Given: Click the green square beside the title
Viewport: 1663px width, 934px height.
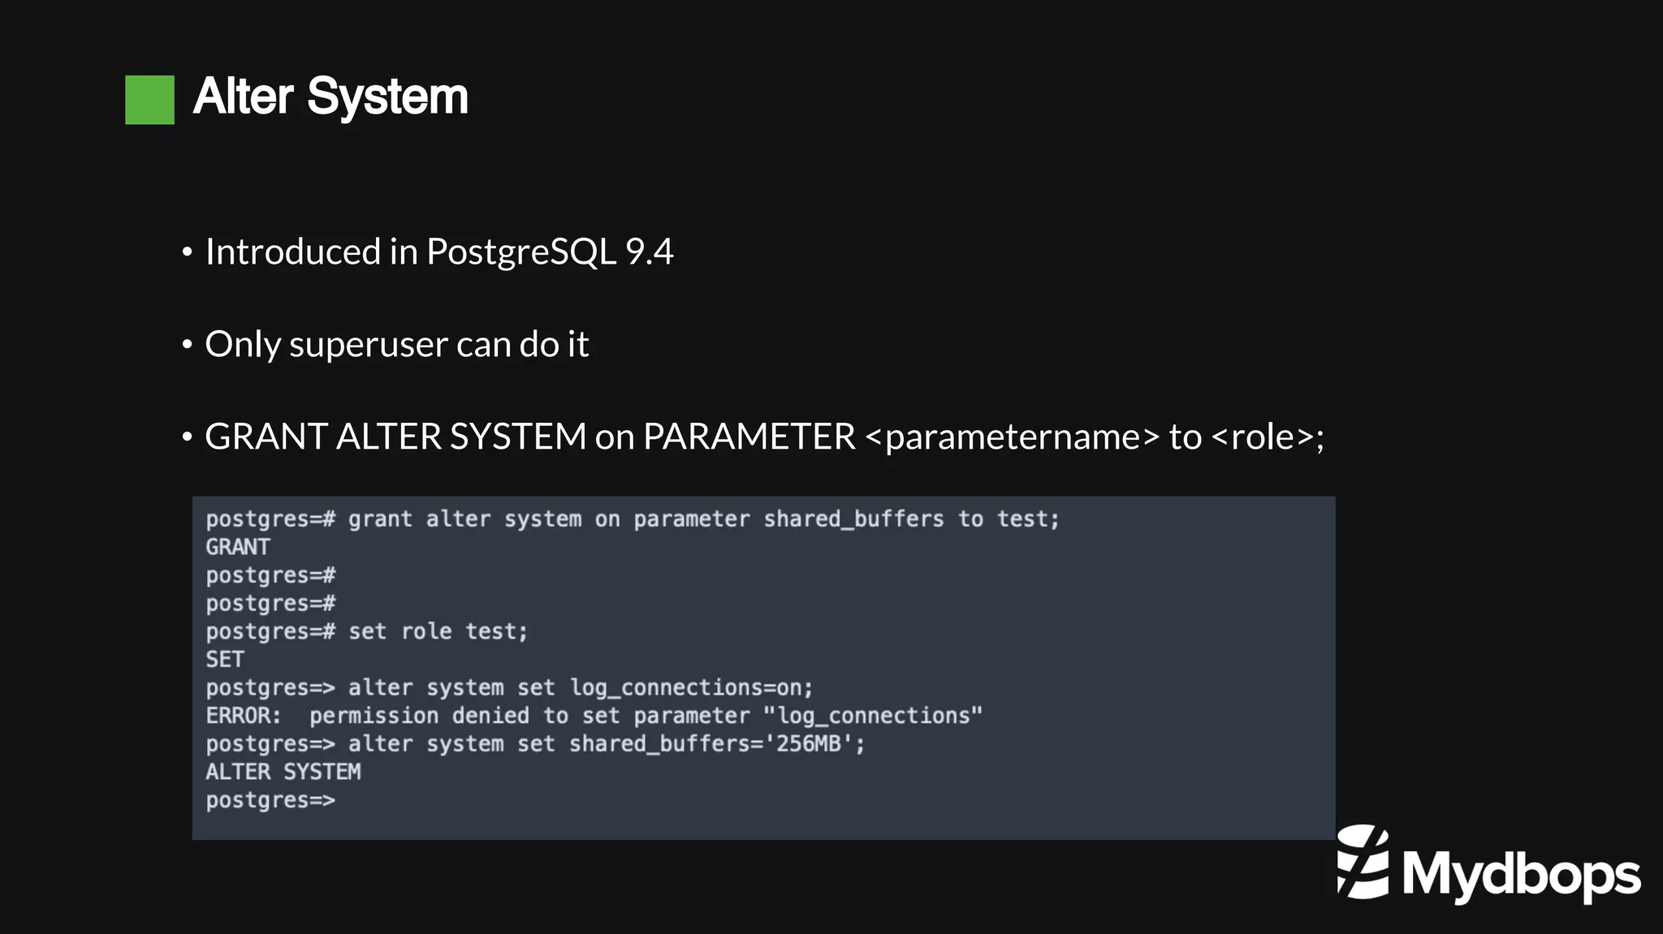Looking at the screenshot, I should coord(149,100).
